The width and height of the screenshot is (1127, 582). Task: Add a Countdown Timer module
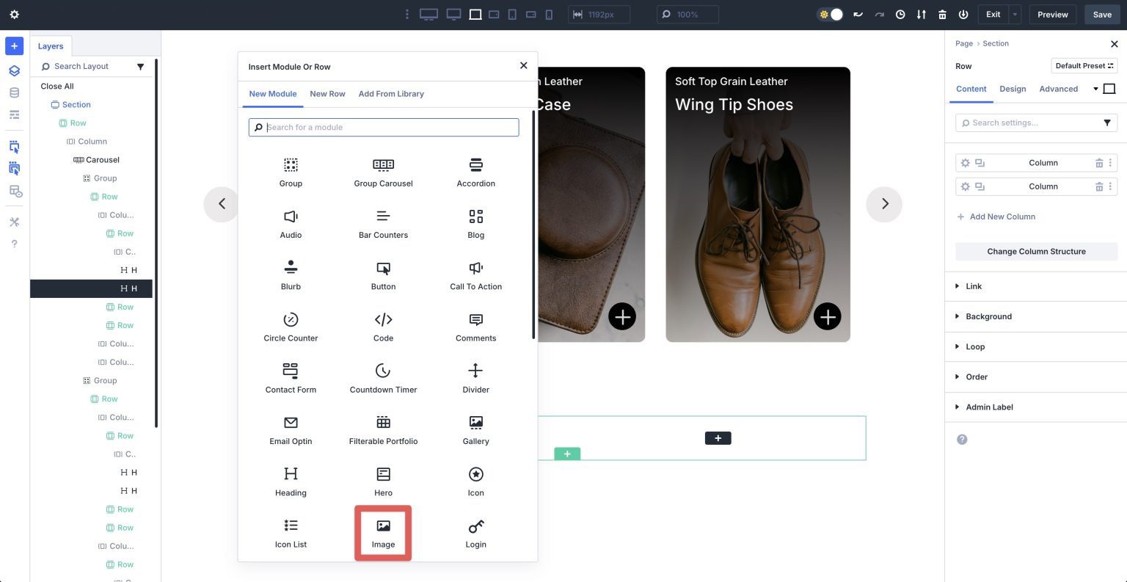click(x=383, y=378)
